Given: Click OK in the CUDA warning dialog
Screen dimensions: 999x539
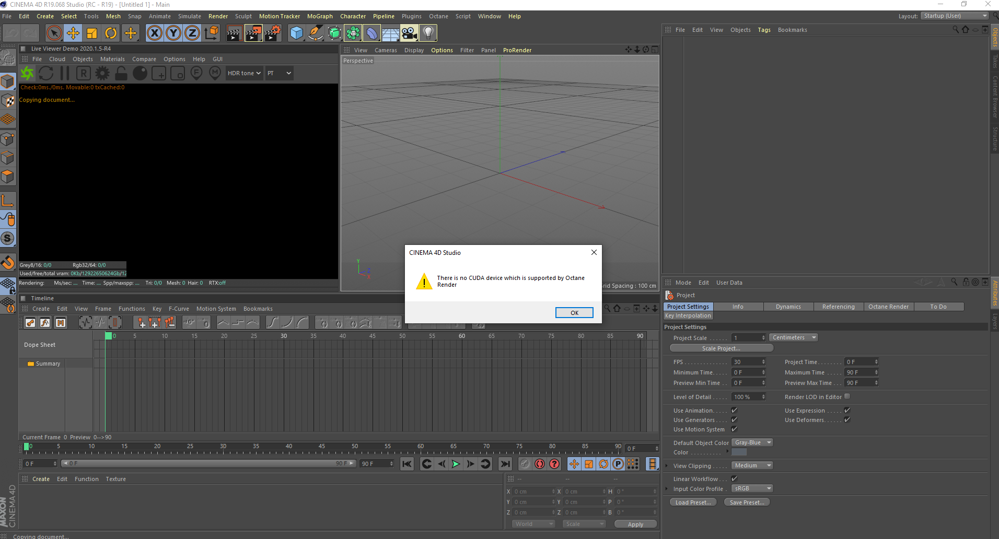Looking at the screenshot, I should [x=574, y=312].
